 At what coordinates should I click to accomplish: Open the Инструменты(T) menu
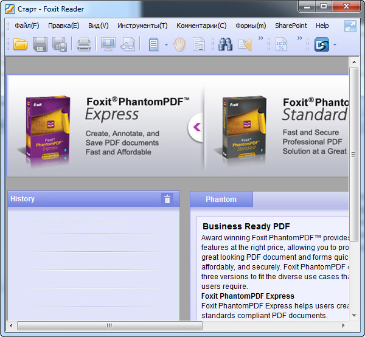tap(142, 26)
